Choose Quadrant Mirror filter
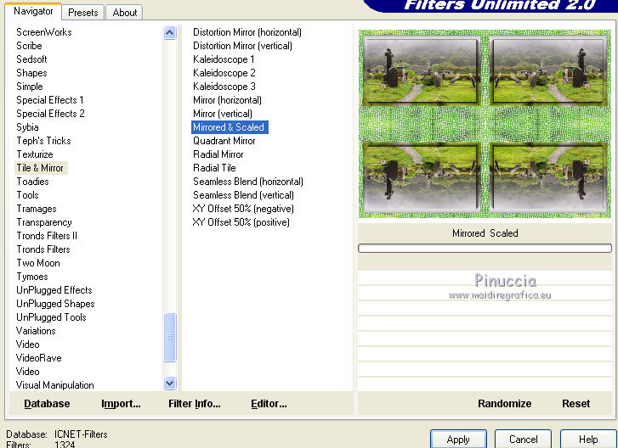618x448 pixels. (224, 141)
